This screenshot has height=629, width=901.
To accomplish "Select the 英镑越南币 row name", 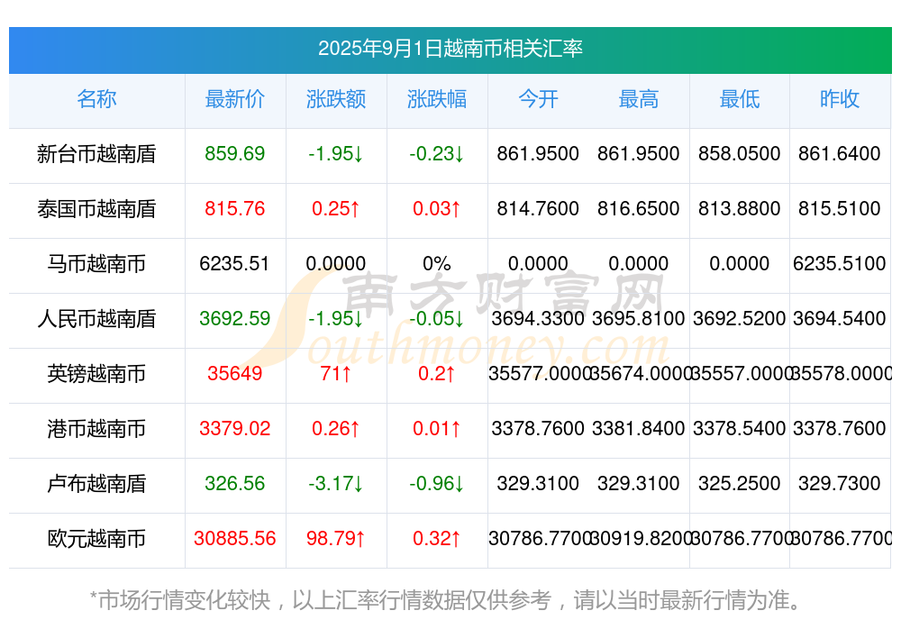I will point(96,374).
